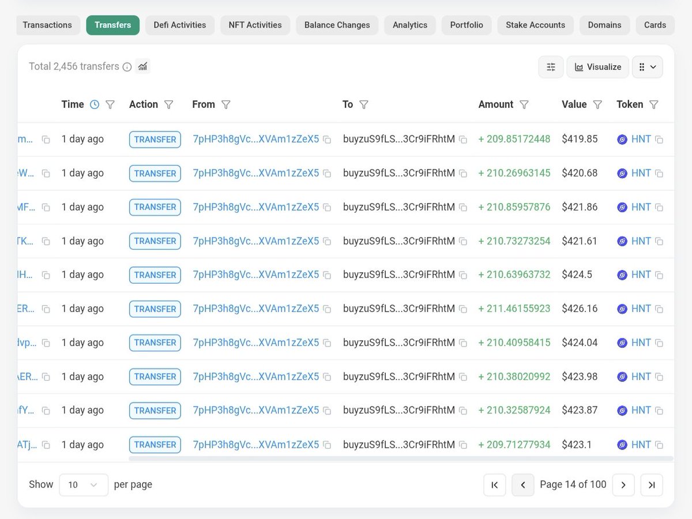Image resolution: width=692 pixels, height=519 pixels.
Task: Go to previous page
Action: click(523, 485)
